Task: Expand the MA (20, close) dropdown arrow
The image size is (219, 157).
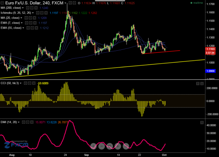Action: click(x=21, y=18)
